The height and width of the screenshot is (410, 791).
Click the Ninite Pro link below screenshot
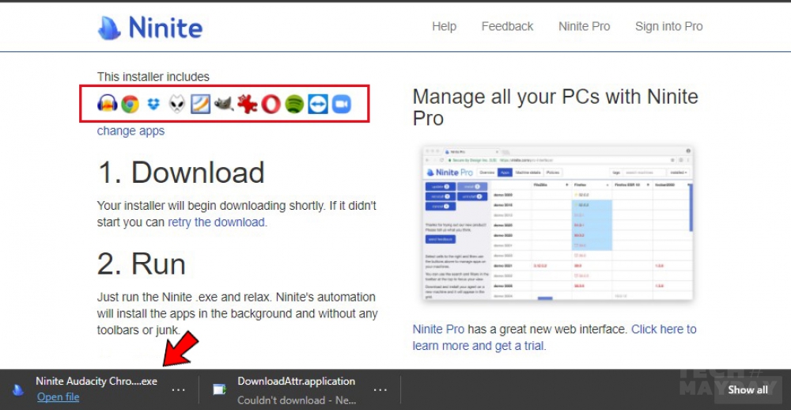pyautogui.click(x=438, y=329)
